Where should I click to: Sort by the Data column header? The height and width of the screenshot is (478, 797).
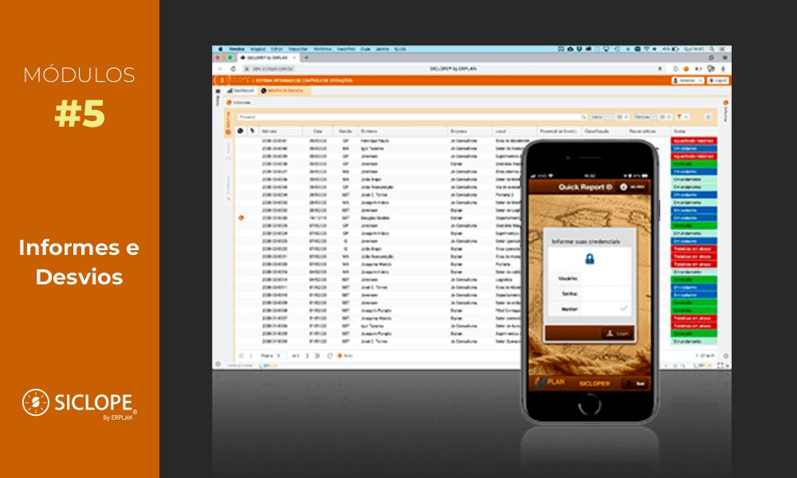[x=318, y=131]
